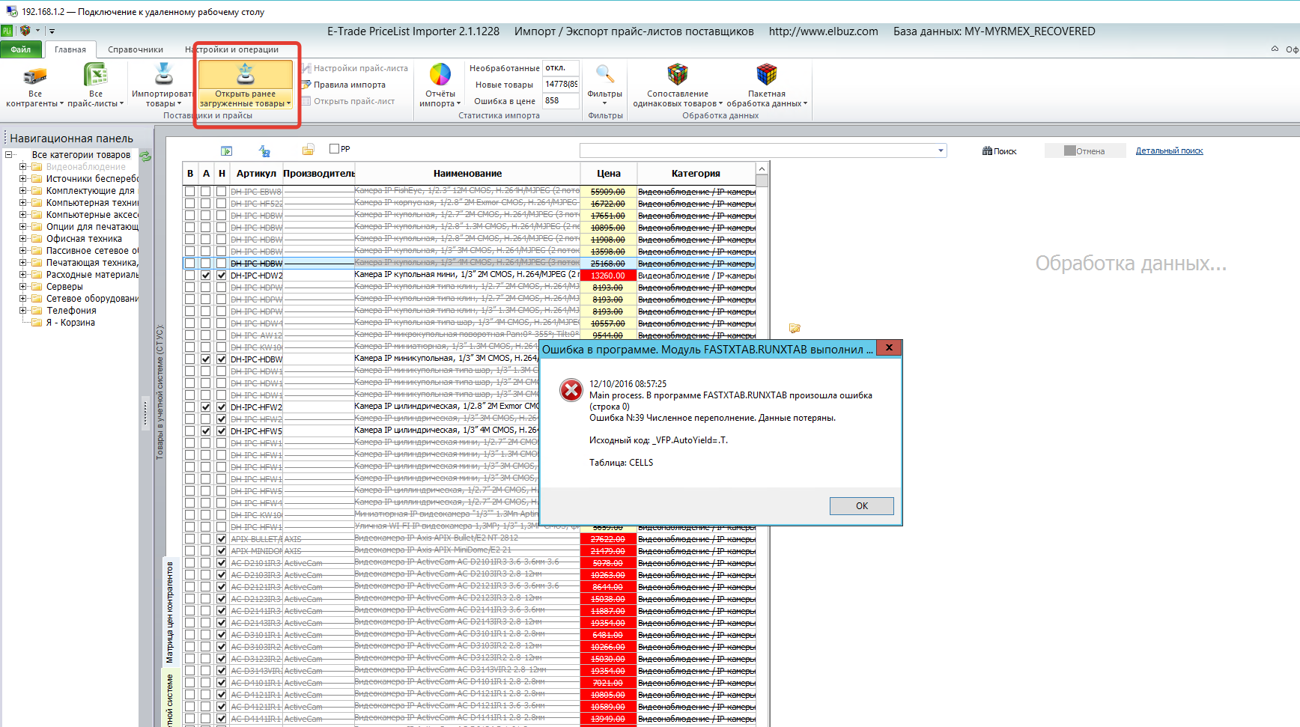Sort by the Цена column header
1300x727 pixels.
608,173
